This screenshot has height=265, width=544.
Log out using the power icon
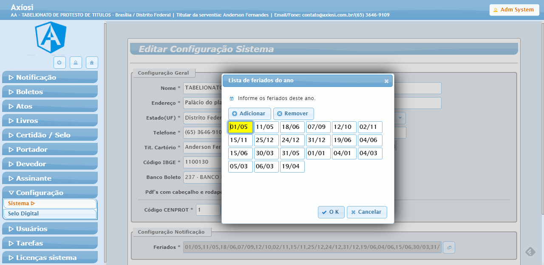(x=59, y=62)
